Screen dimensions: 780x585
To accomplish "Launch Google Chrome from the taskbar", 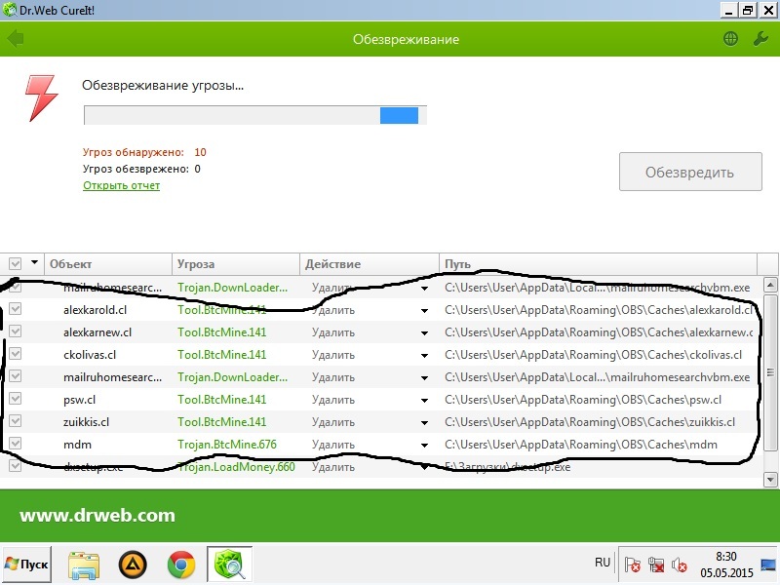I will tap(180, 564).
